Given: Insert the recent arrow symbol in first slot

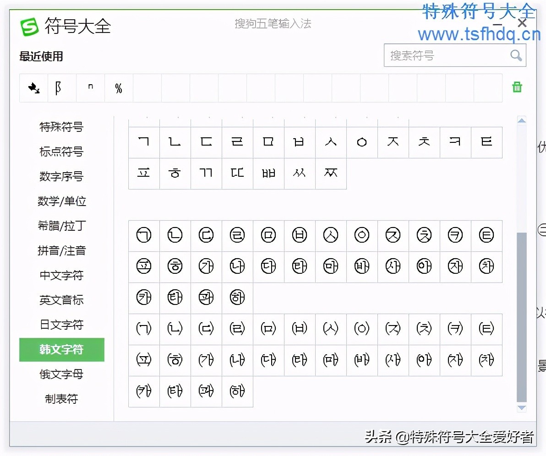Looking at the screenshot, I should (34, 88).
